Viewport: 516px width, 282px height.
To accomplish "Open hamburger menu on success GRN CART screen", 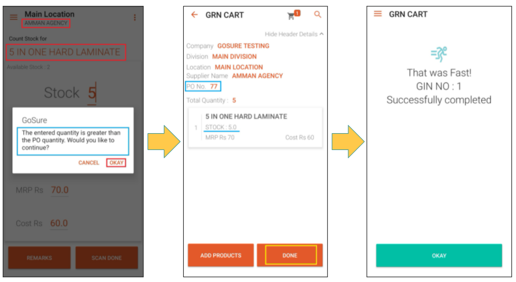I will tap(378, 14).
